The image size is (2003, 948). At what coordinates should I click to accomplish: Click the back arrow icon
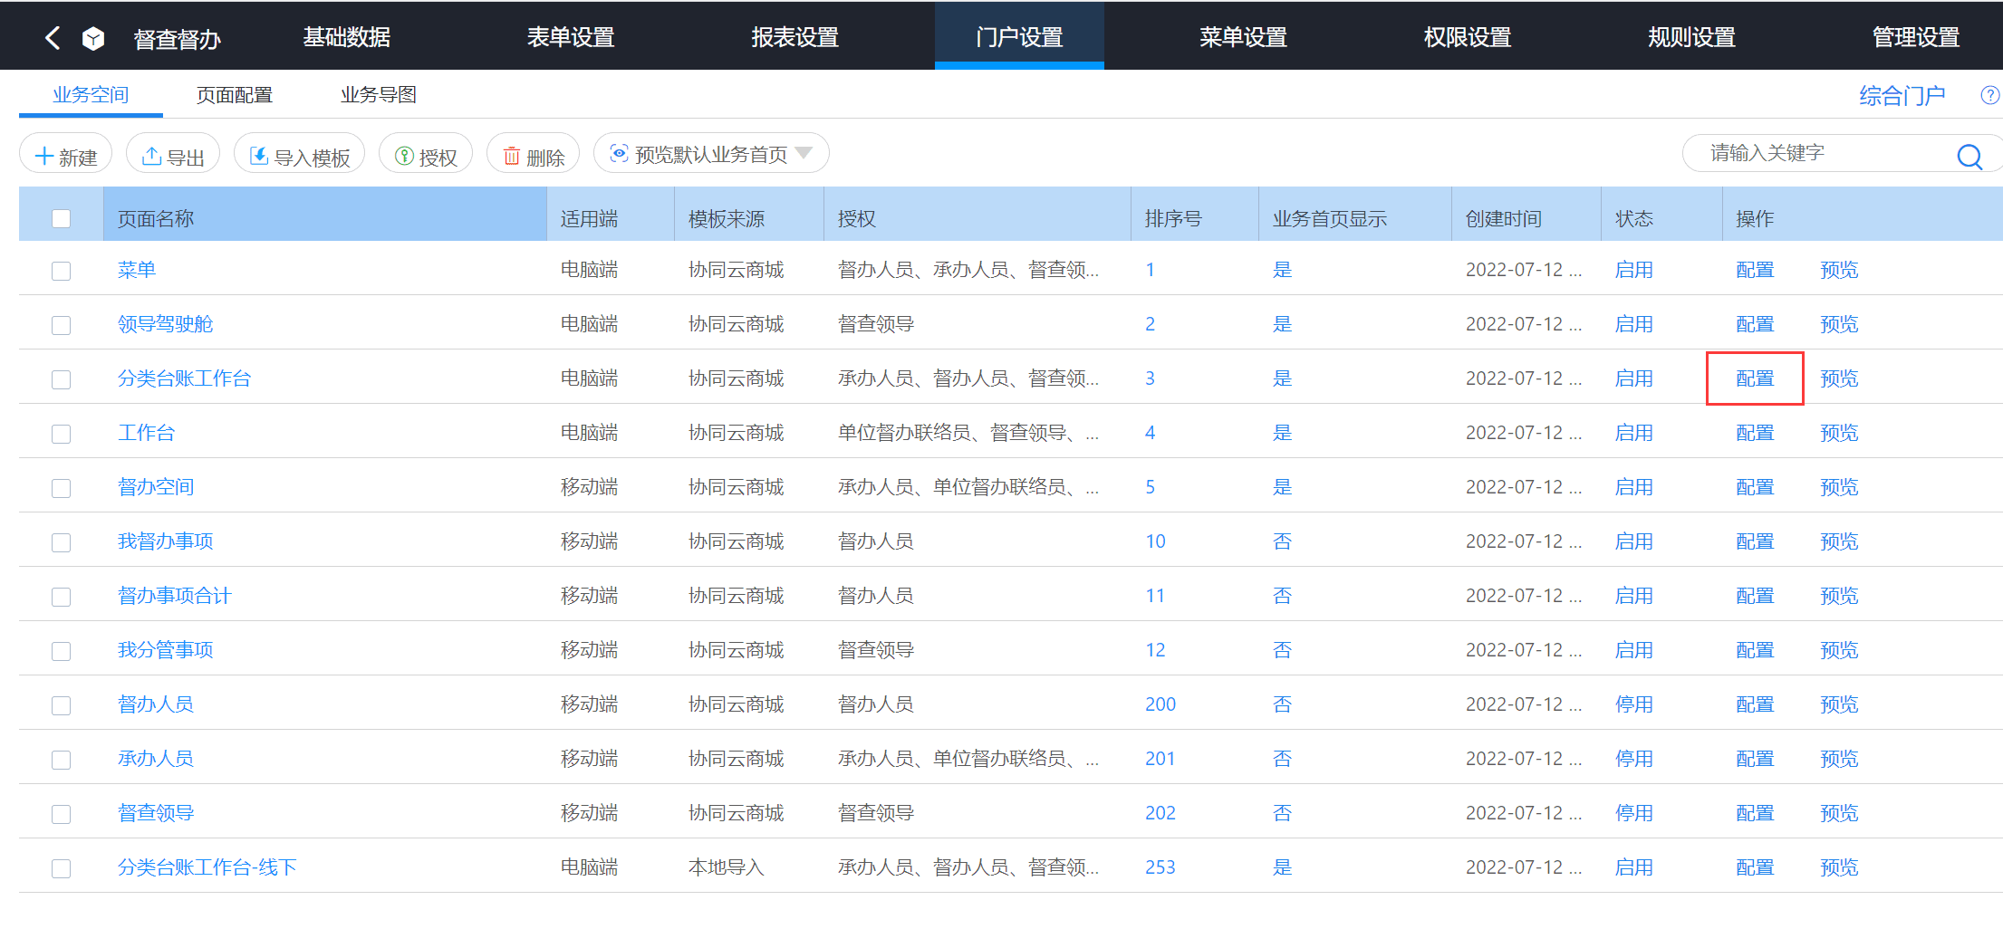tap(53, 37)
